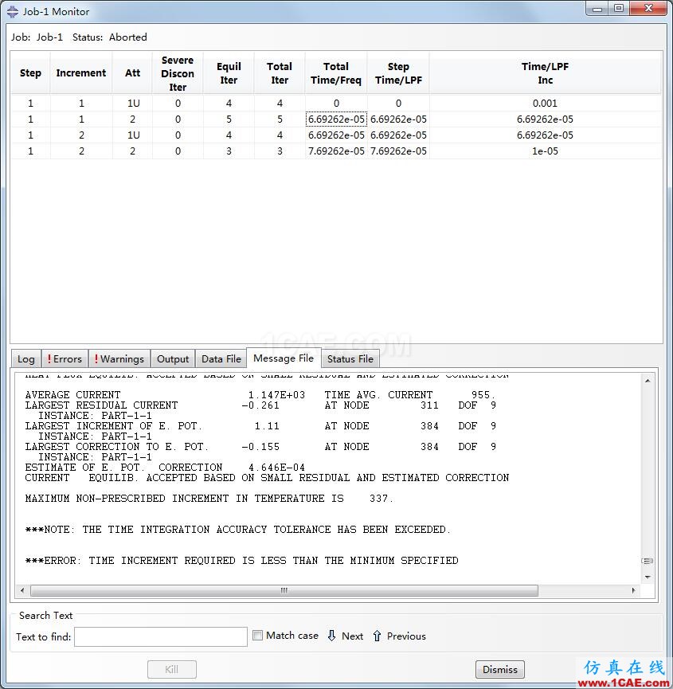Click the Next search down-arrow icon
Image resolution: width=673 pixels, height=689 pixels.
(x=332, y=636)
